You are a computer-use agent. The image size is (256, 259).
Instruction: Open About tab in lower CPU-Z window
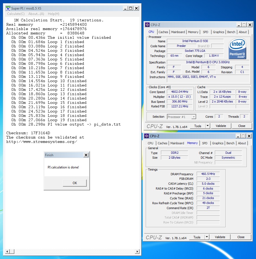pyautogui.click(x=242, y=143)
